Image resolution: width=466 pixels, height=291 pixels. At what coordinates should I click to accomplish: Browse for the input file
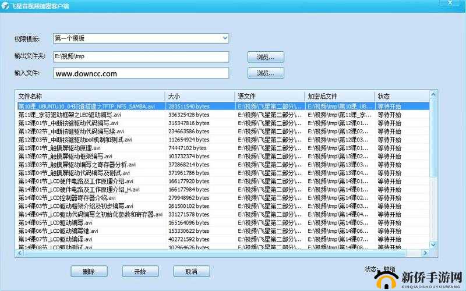(266, 73)
